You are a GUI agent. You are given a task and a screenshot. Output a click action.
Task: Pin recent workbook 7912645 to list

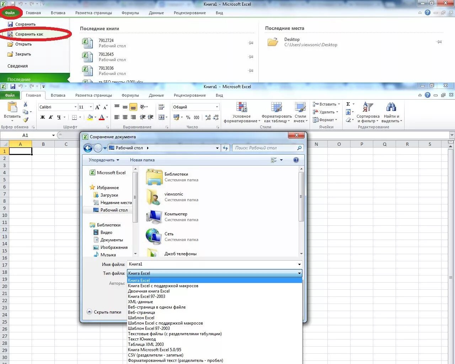tap(251, 57)
